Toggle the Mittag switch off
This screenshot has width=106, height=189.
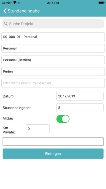63,119
